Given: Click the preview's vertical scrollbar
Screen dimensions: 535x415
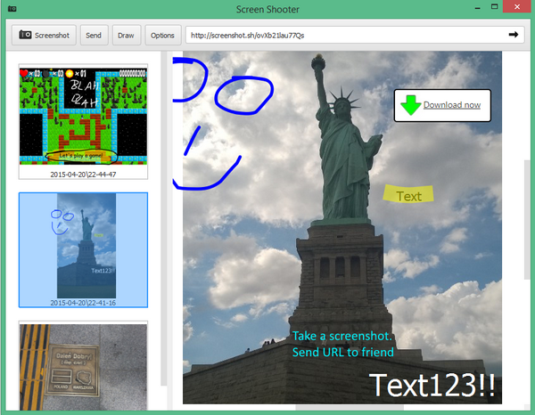Looking at the screenshot, I should (x=528, y=220).
